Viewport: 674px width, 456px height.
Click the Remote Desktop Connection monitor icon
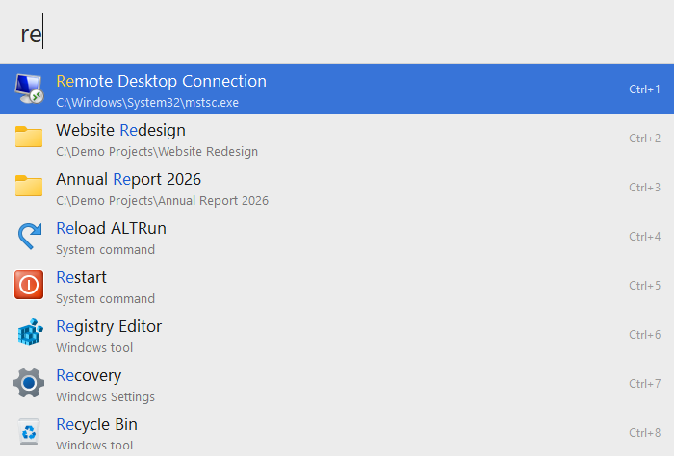coord(29,89)
